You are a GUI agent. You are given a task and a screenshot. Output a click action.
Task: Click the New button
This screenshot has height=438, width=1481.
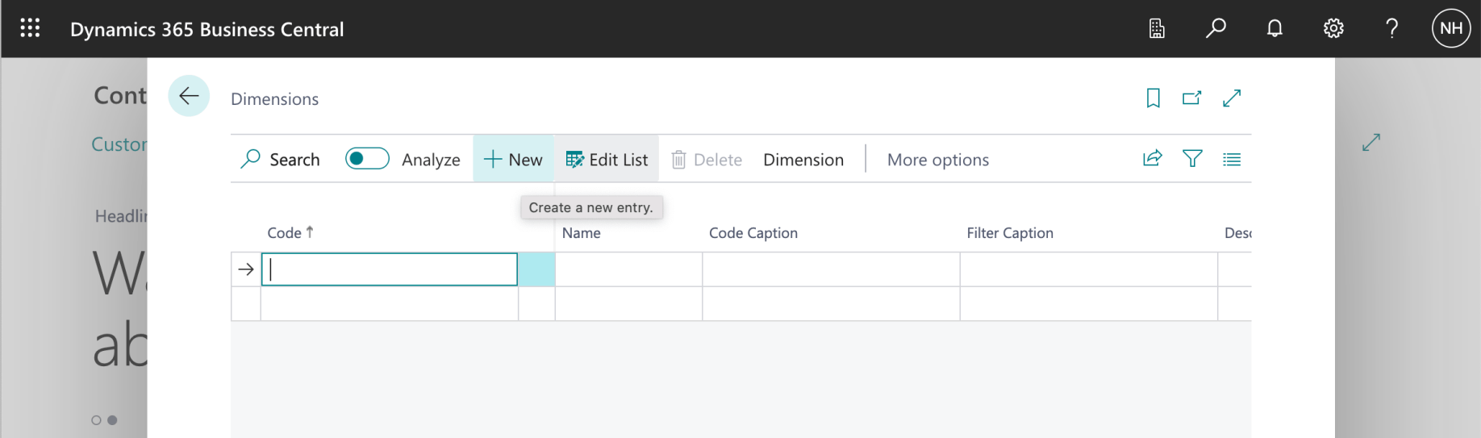tap(513, 160)
